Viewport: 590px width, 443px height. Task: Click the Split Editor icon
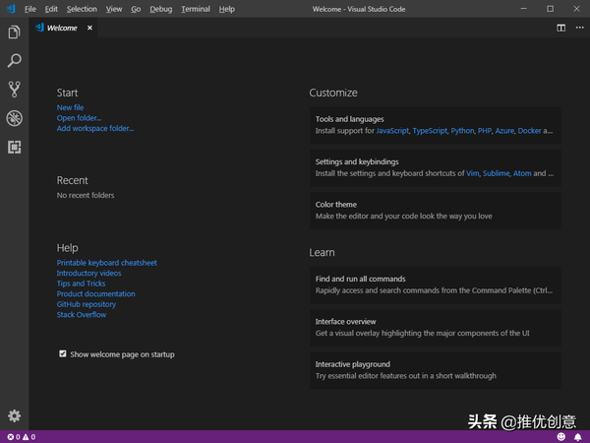point(561,28)
